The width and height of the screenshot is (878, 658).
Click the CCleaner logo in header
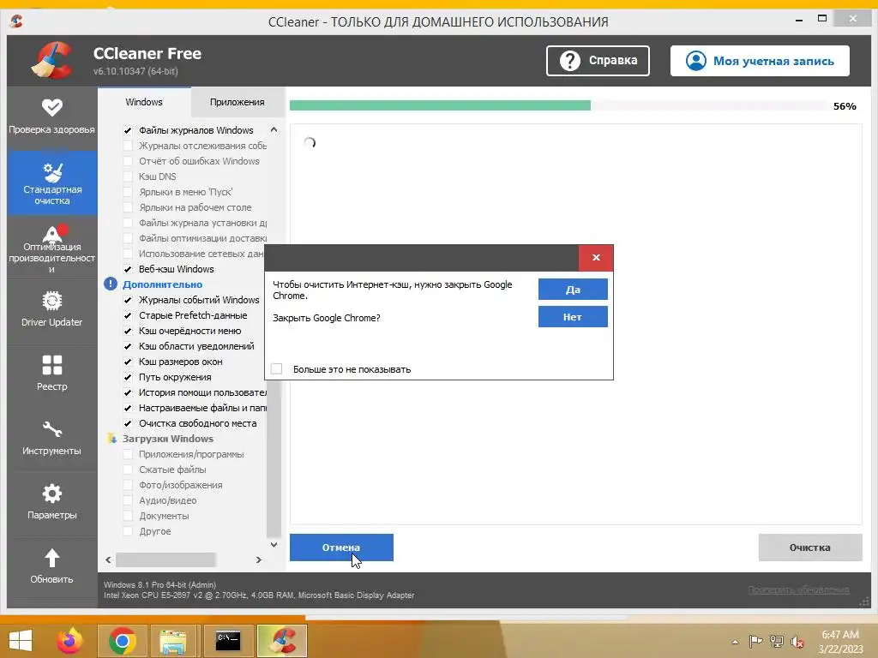click(x=52, y=60)
